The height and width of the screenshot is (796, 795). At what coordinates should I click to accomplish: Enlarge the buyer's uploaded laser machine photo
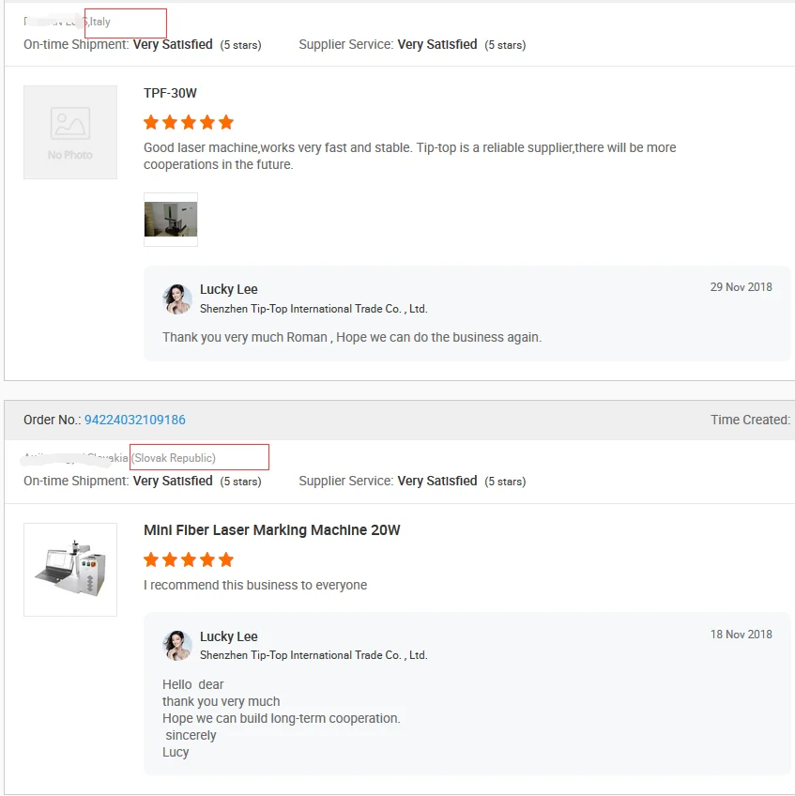(171, 220)
